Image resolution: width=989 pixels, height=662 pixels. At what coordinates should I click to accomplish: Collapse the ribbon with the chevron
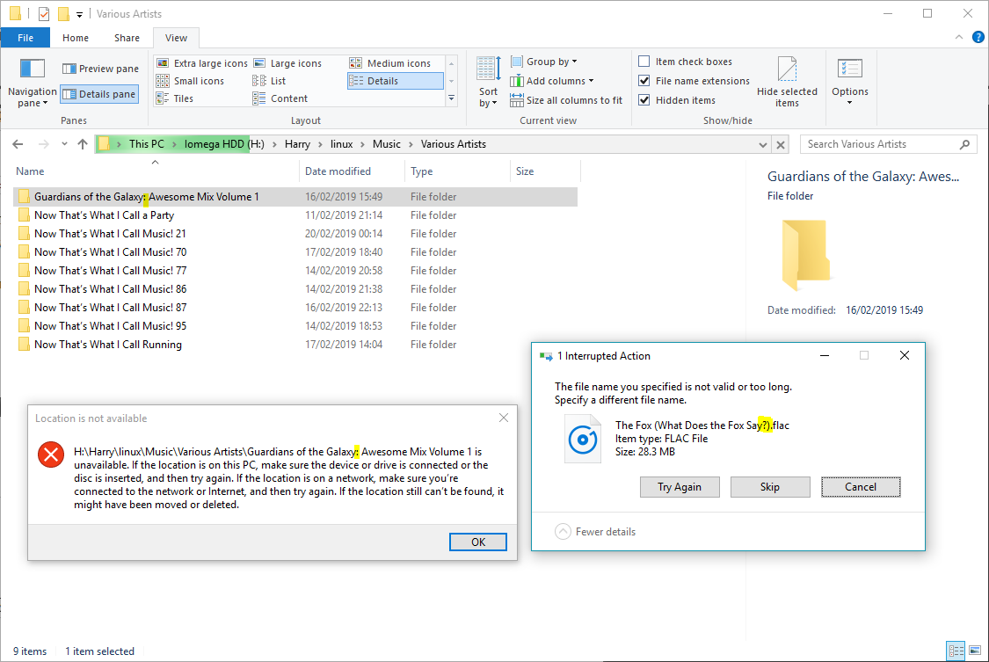click(x=959, y=37)
